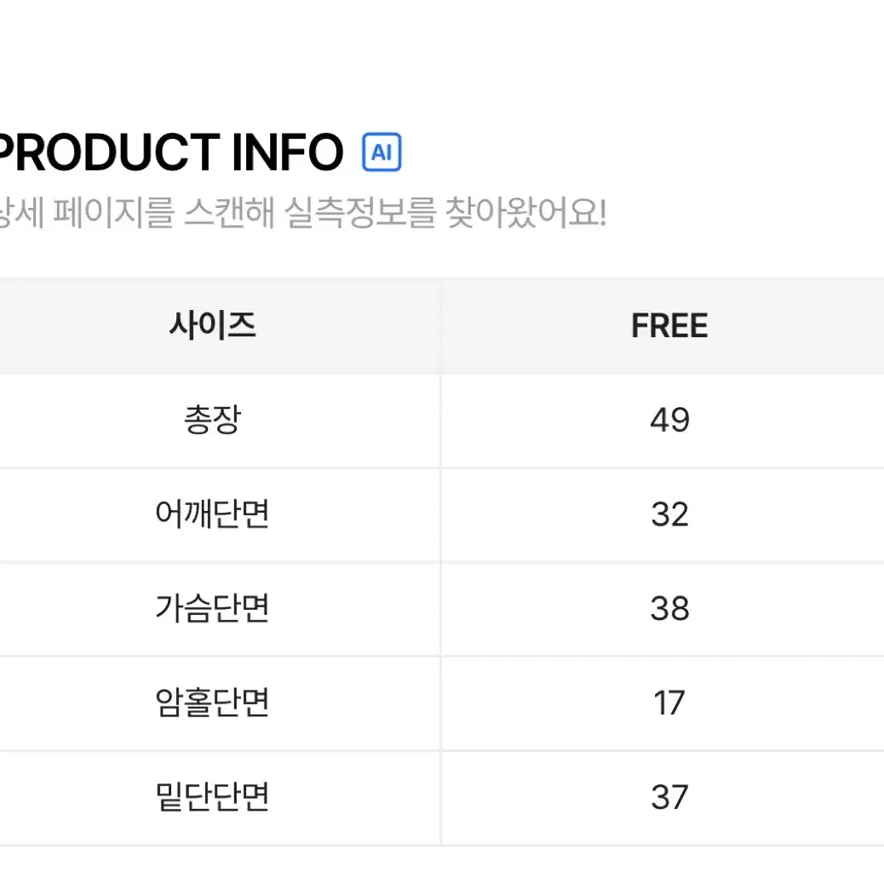Click the word 찾아왔어요! in the subtitle
884x884 pixels.
click(x=526, y=213)
